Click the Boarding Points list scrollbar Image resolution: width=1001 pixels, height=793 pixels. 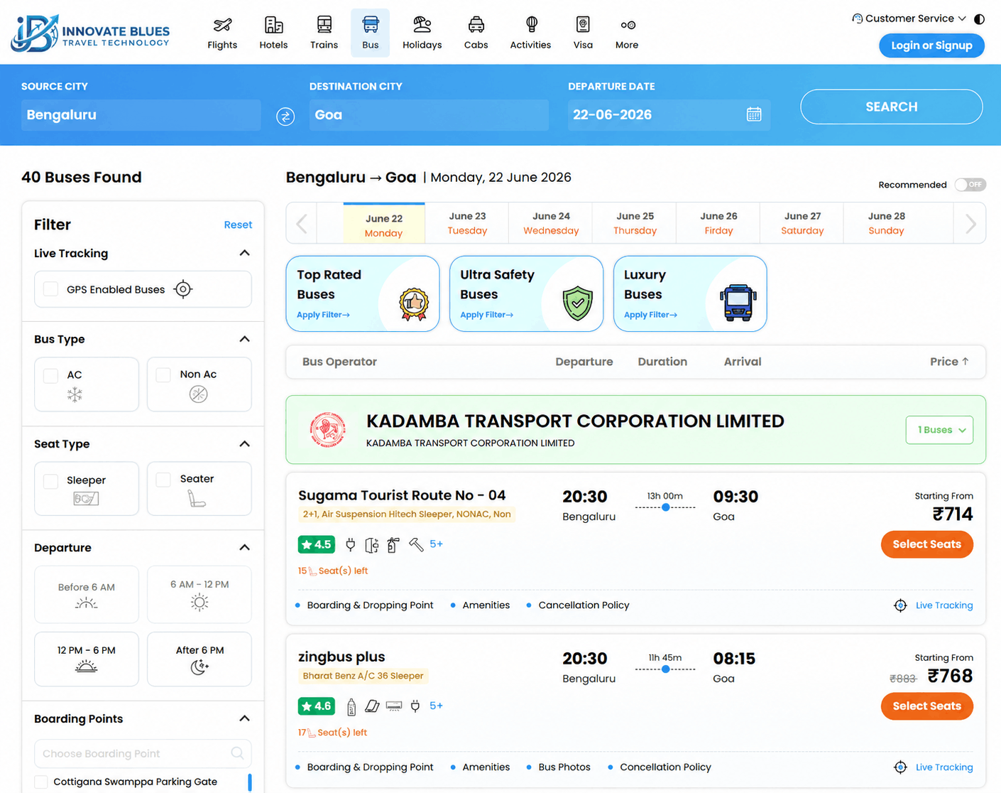click(250, 782)
